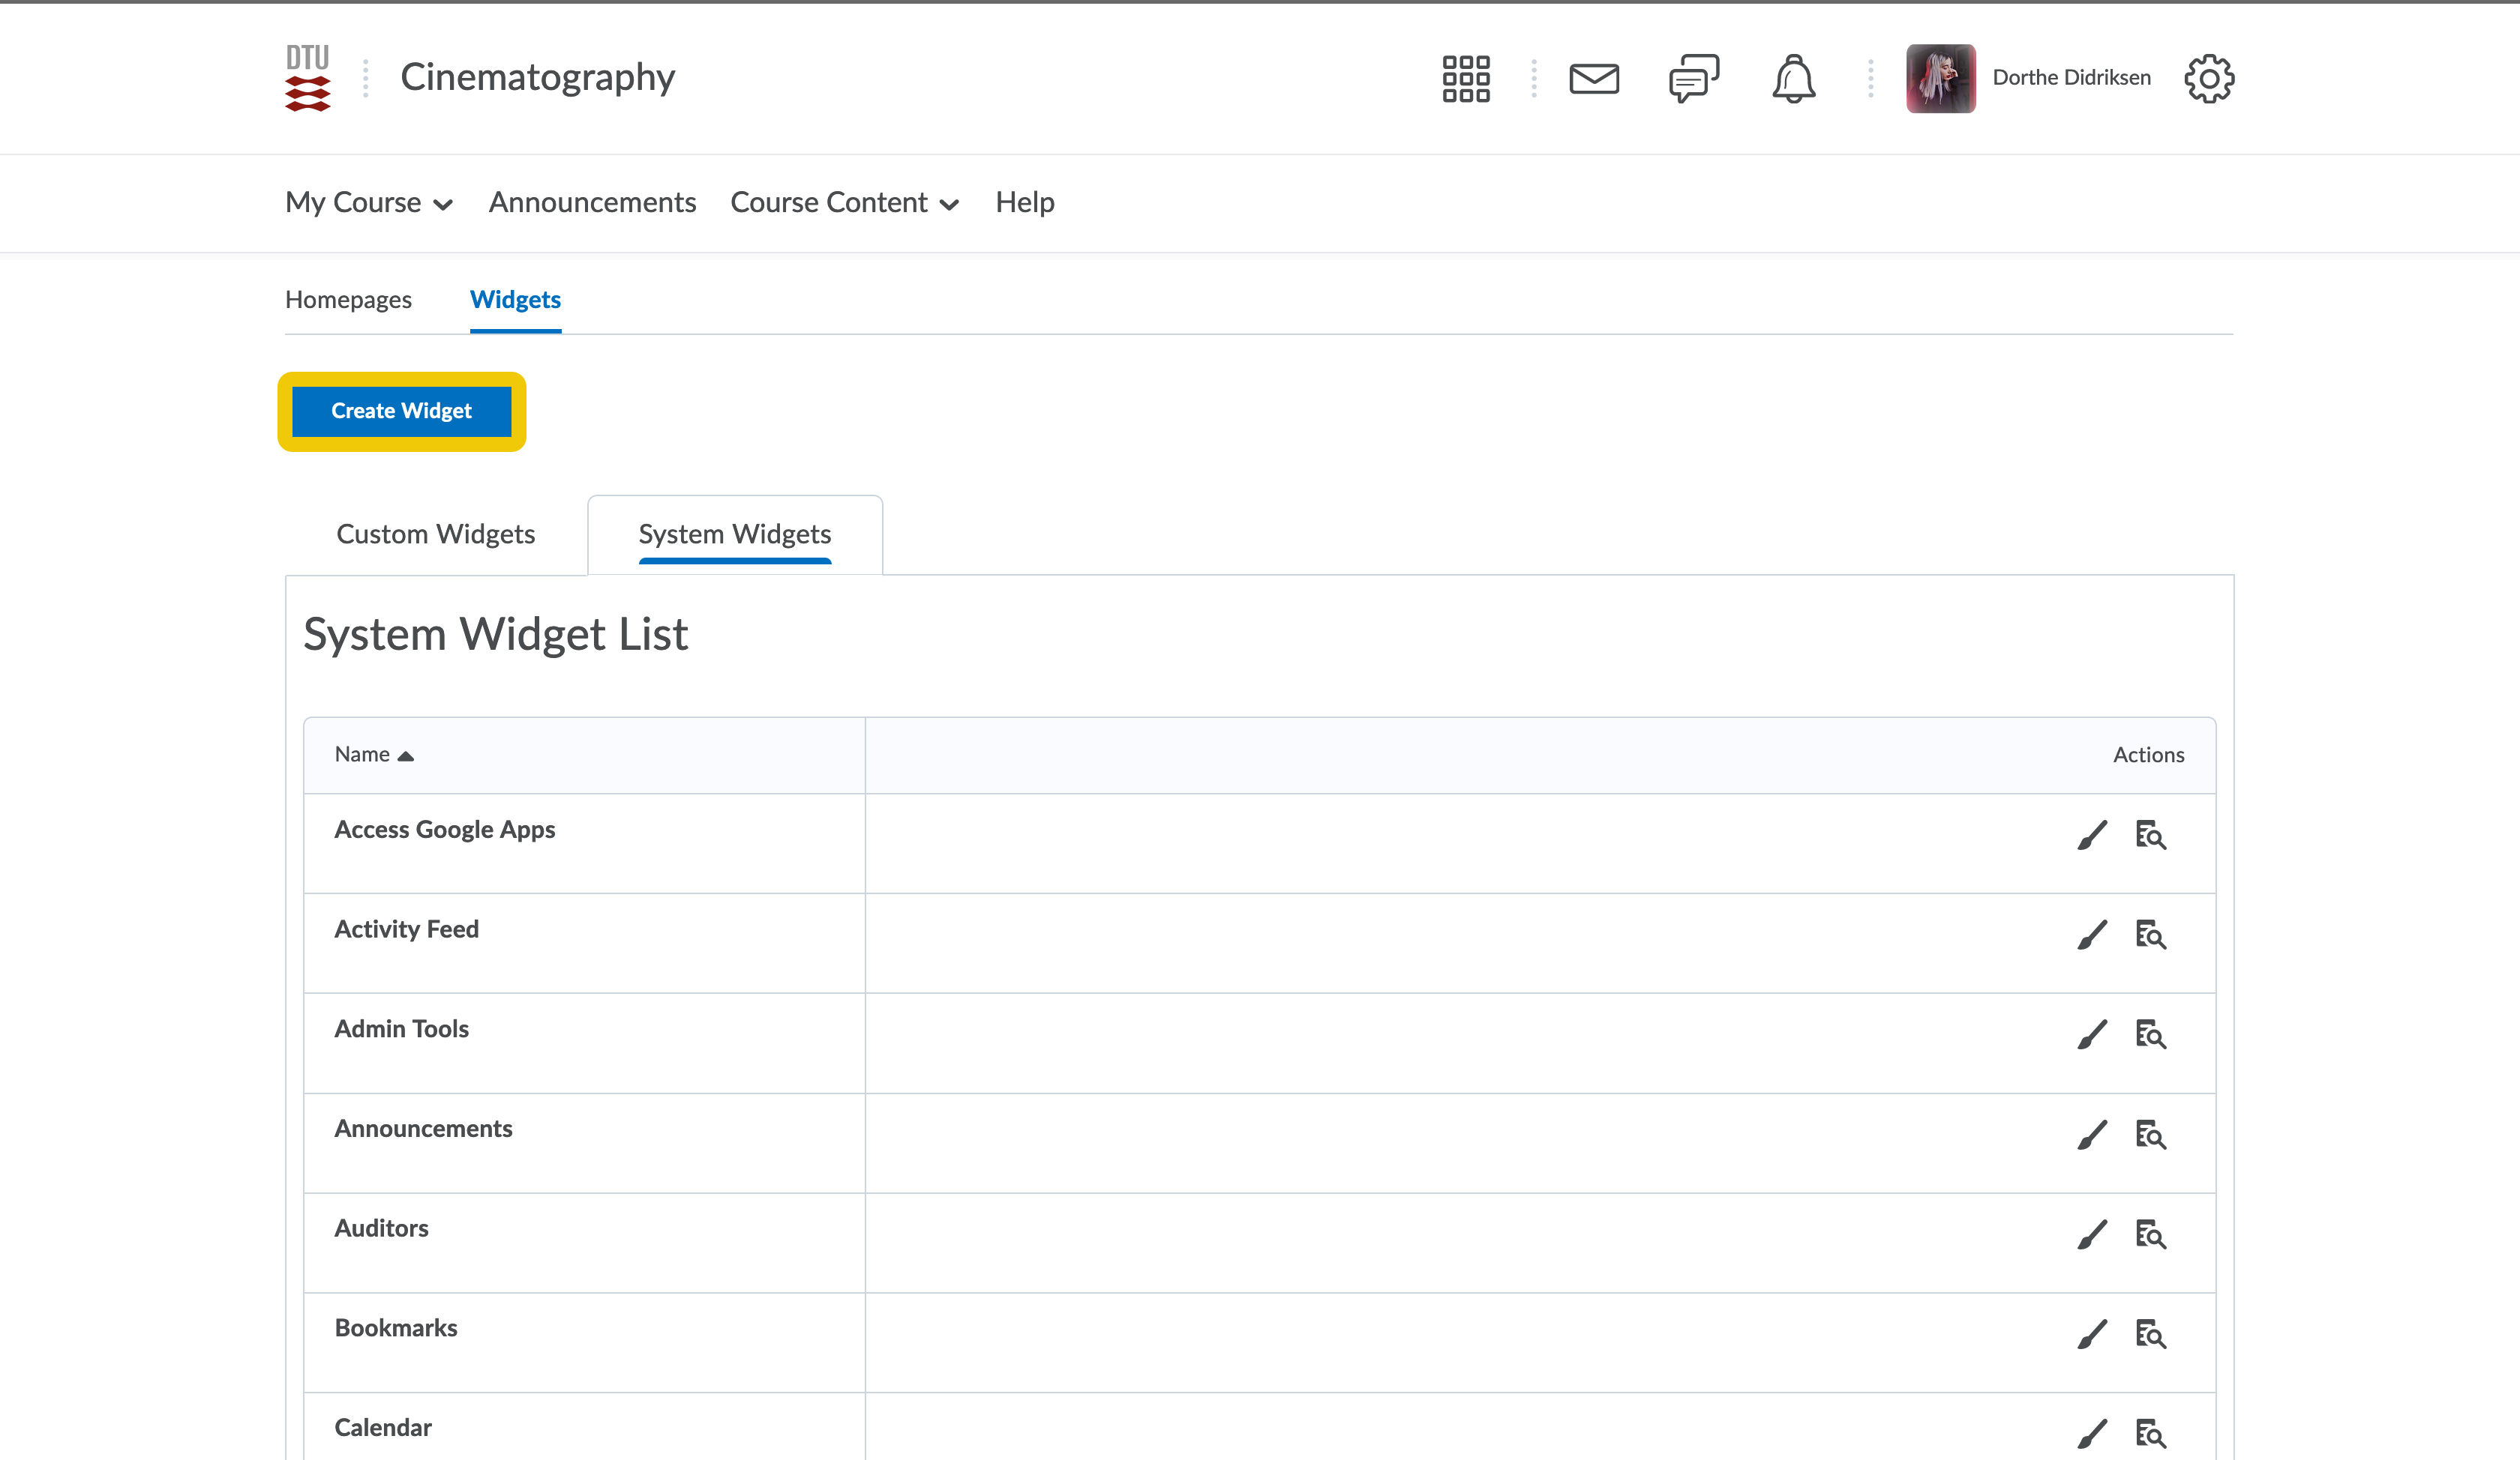Click the Create Widget button
The image size is (2520, 1460).
tap(401, 411)
